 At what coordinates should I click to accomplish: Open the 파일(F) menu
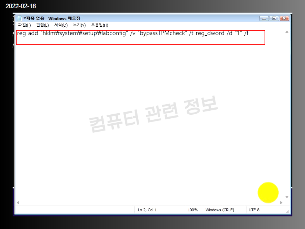click(x=24, y=25)
